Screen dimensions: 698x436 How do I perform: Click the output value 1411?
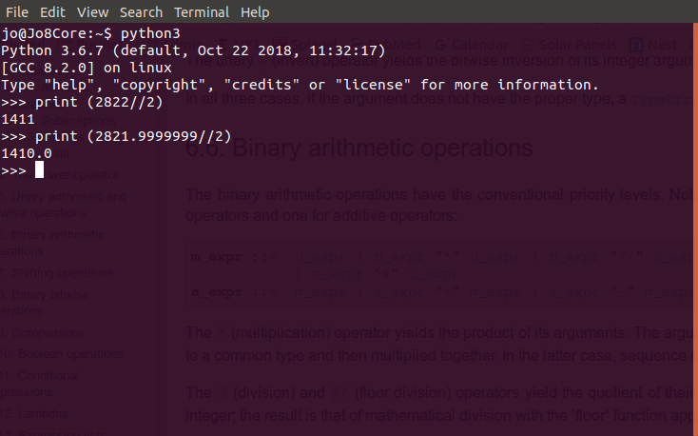point(18,119)
